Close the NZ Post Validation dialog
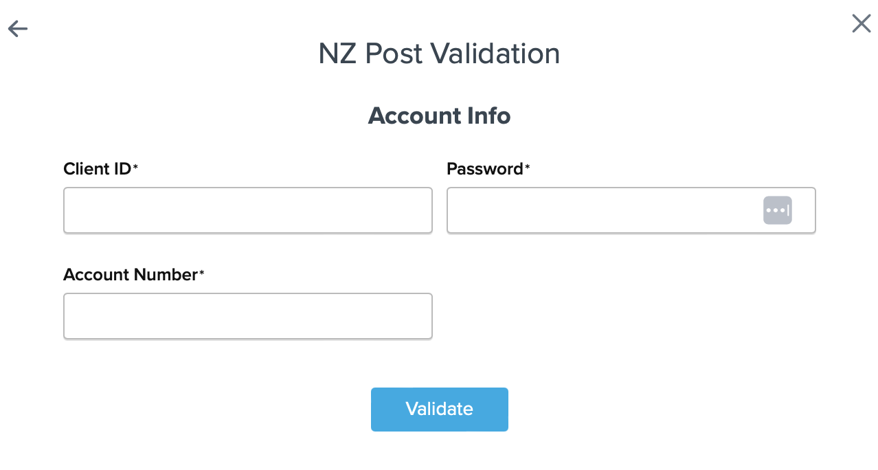 point(861,23)
